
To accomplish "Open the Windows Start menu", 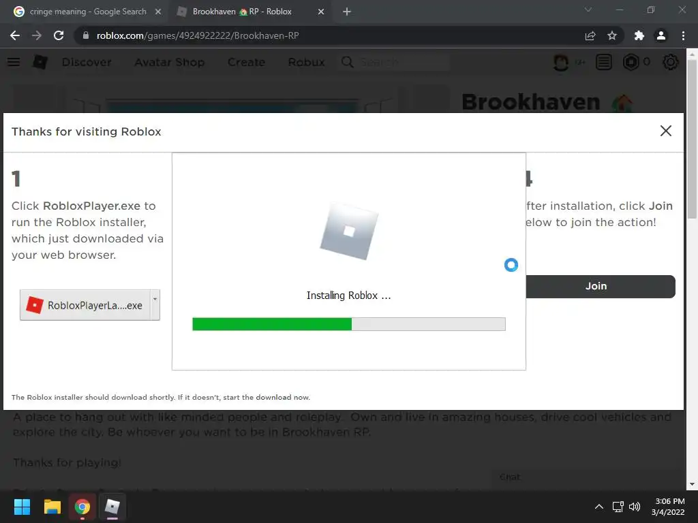I will coord(22,507).
